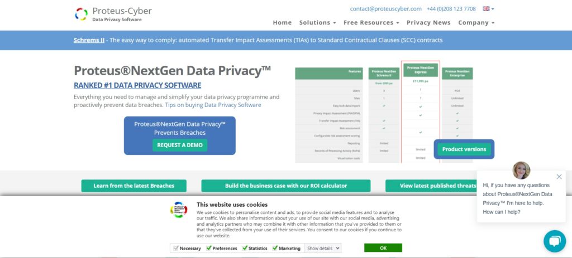Expand the Solutions menu
This screenshot has width=572, height=258.
click(x=317, y=22)
